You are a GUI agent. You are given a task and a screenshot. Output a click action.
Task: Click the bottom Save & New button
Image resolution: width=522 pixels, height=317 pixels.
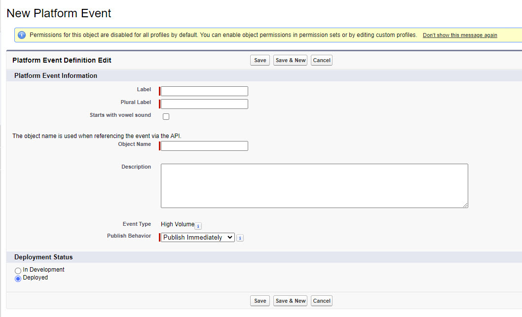[x=290, y=301]
